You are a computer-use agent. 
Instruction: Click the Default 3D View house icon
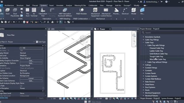click(x=52, y=22)
